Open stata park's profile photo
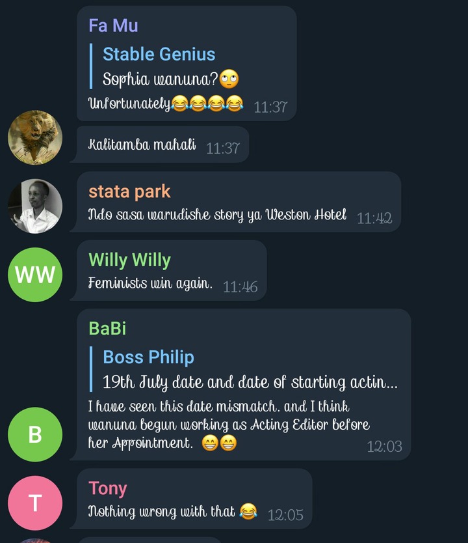 tap(35, 206)
